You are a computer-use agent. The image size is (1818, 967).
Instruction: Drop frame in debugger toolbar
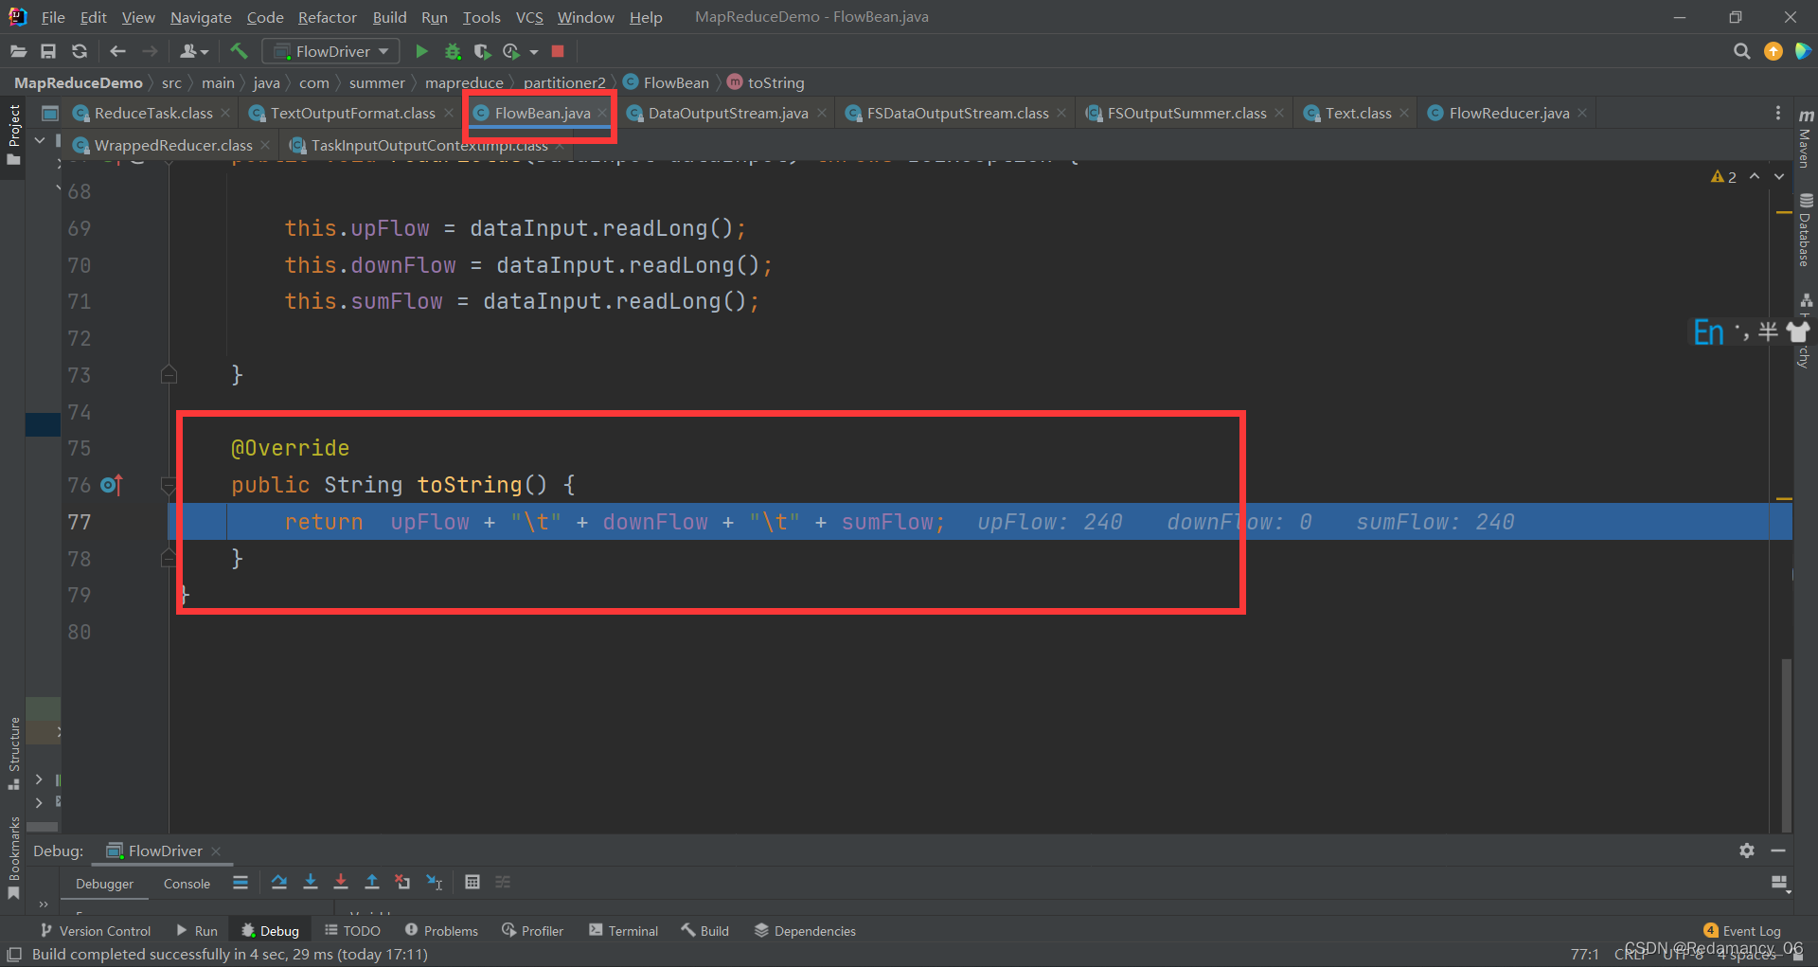[x=402, y=882]
